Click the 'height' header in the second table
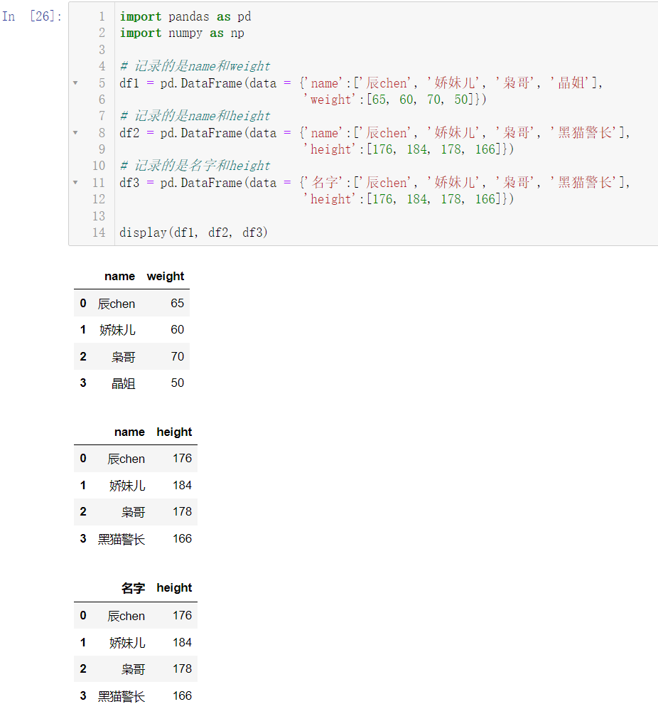This screenshot has height=709, width=658. pos(174,432)
